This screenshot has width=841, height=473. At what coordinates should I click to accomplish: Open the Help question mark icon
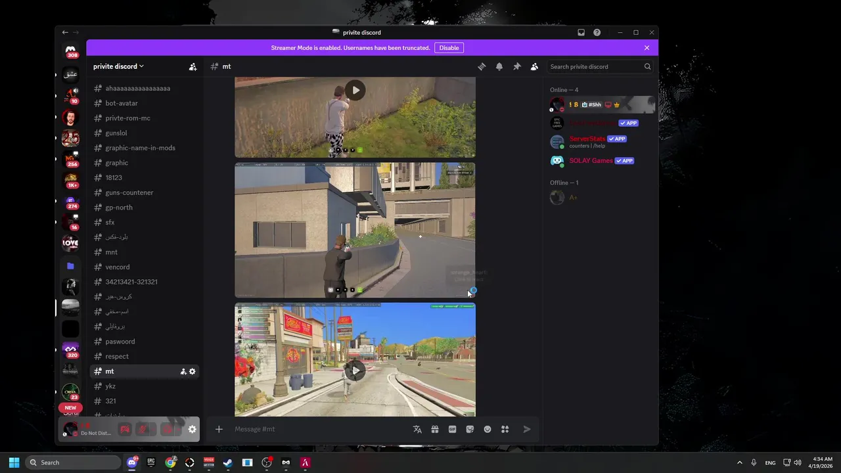[x=597, y=32]
